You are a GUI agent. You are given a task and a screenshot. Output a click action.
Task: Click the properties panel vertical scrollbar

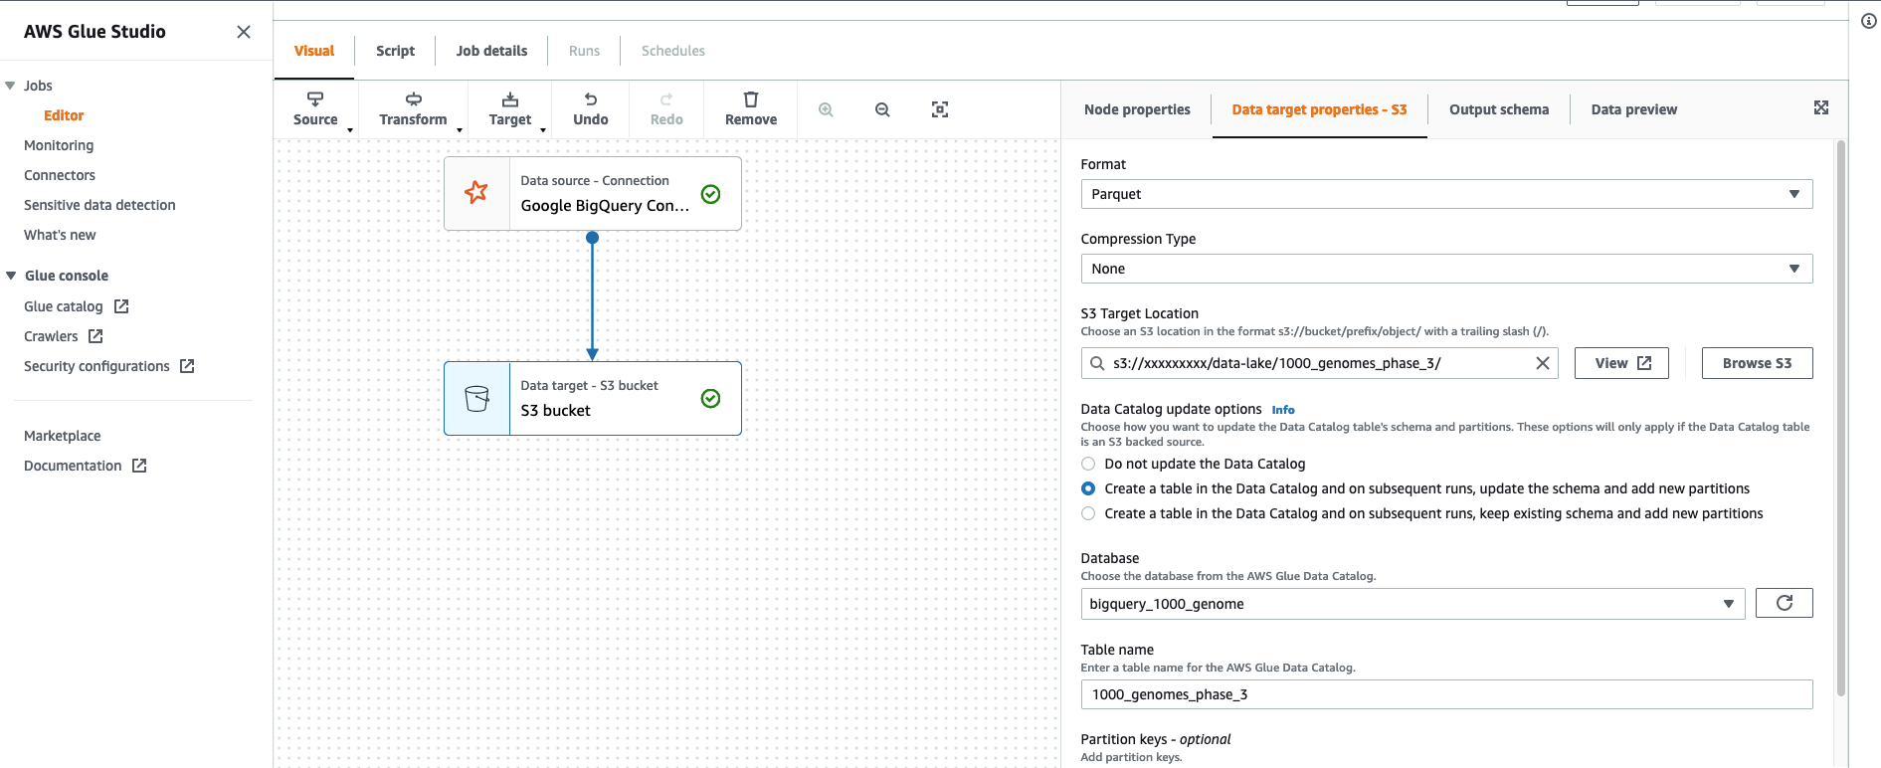[x=1840, y=418]
